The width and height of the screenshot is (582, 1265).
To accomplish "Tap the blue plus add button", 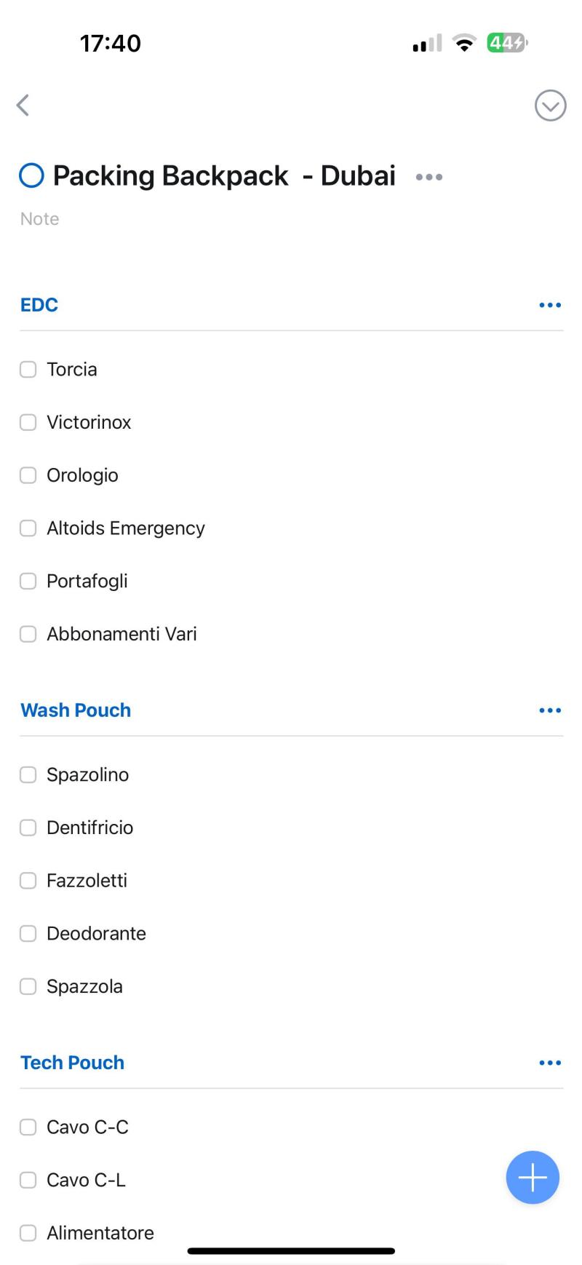I will click(533, 1177).
